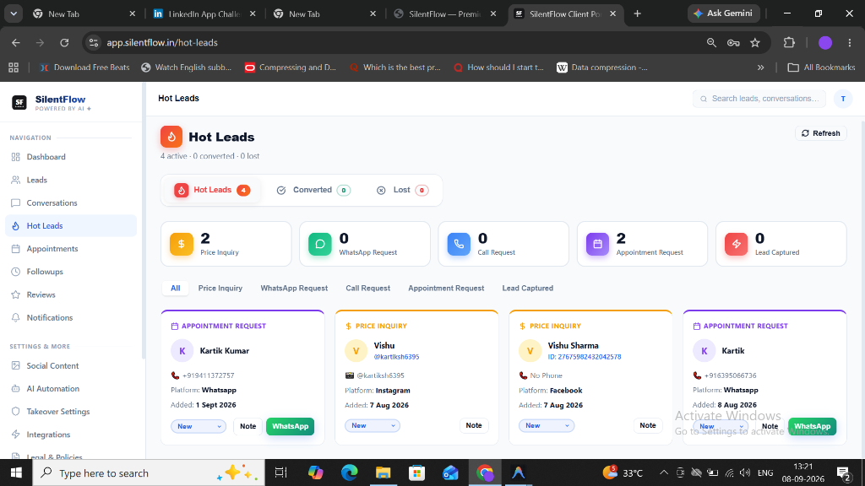Click Vishu Sharma's V avatar

point(530,351)
